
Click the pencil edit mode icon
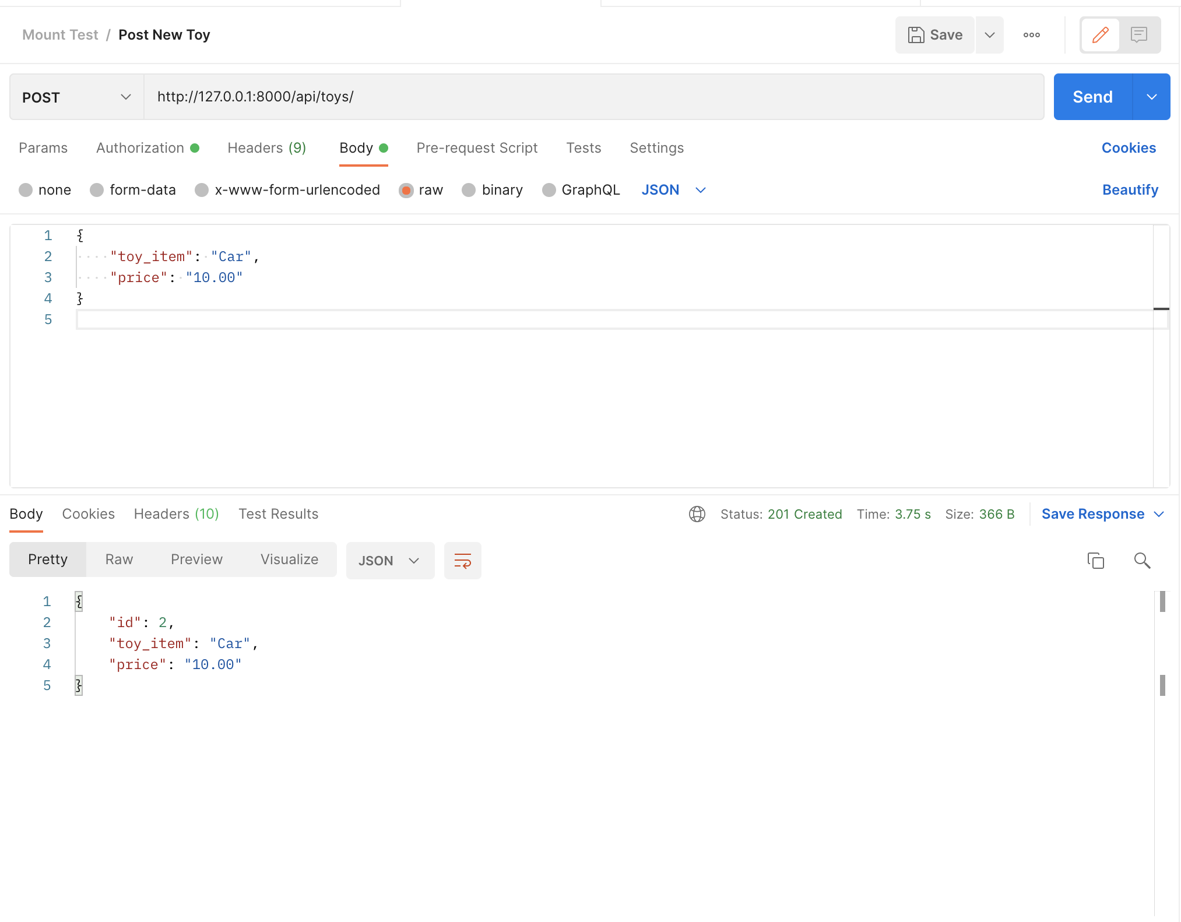click(1100, 35)
